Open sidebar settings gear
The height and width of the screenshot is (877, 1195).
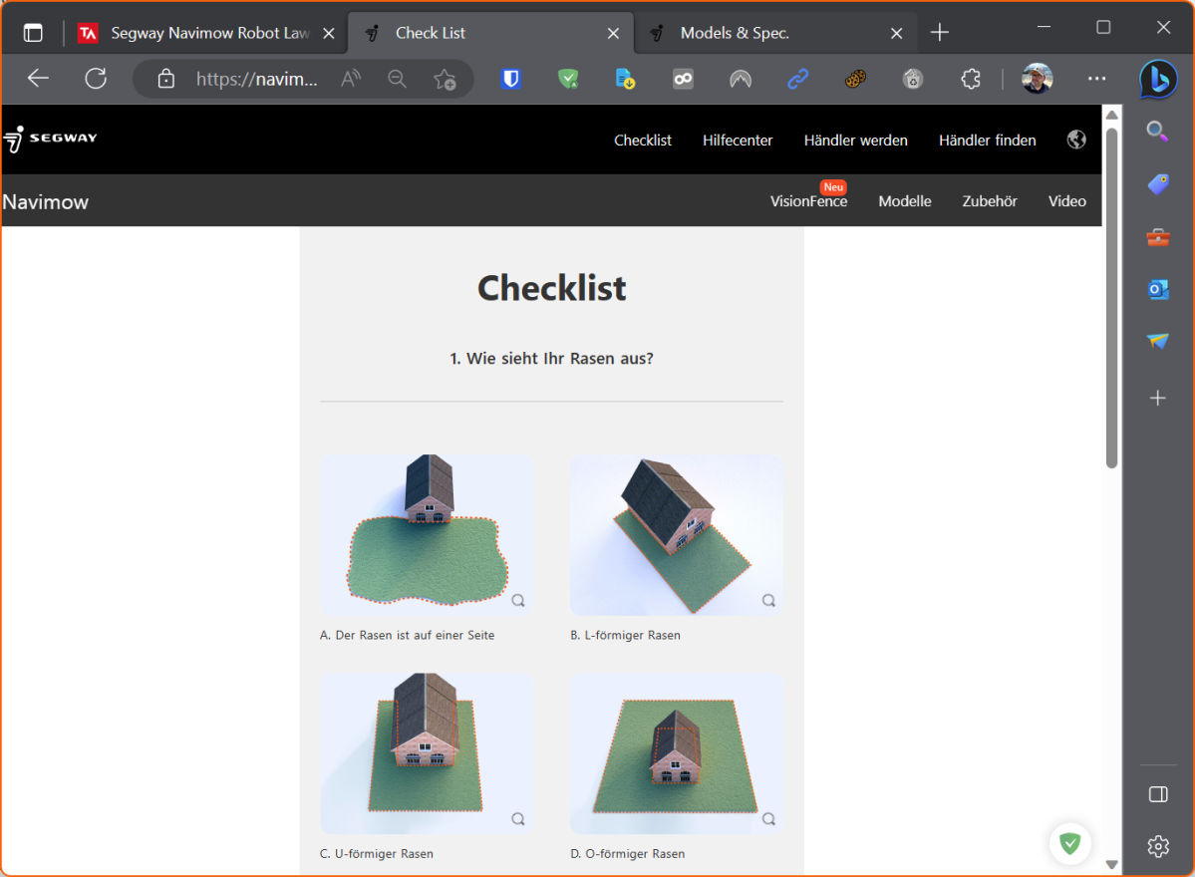coord(1158,846)
